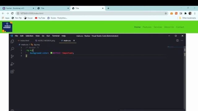
Task: Click the Features navbar link
Action: click(147, 27)
